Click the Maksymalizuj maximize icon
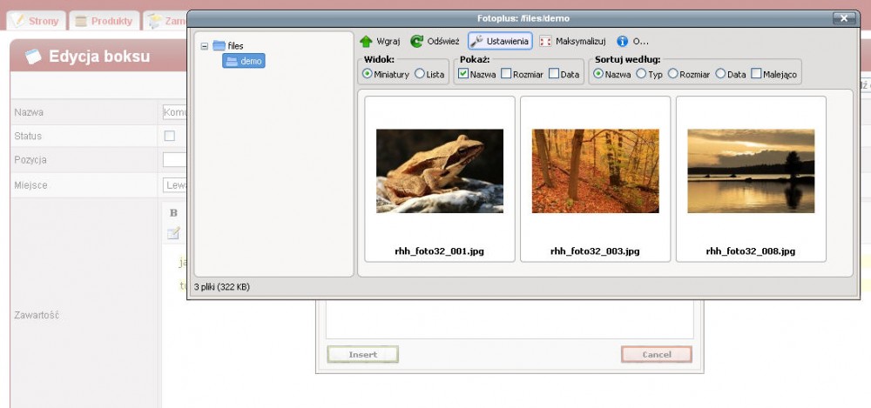Image resolution: width=871 pixels, height=408 pixels. click(x=545, y=42)
